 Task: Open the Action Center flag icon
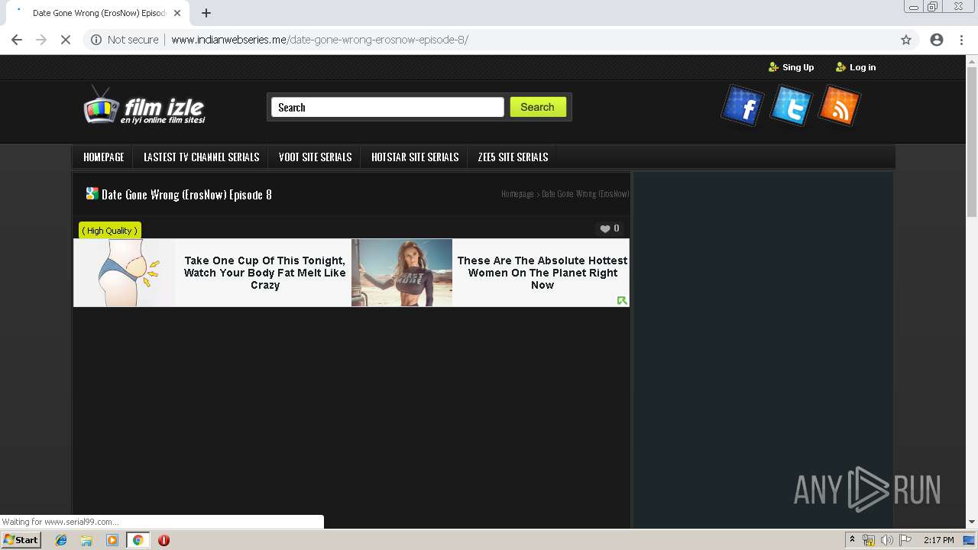point(905,540)
